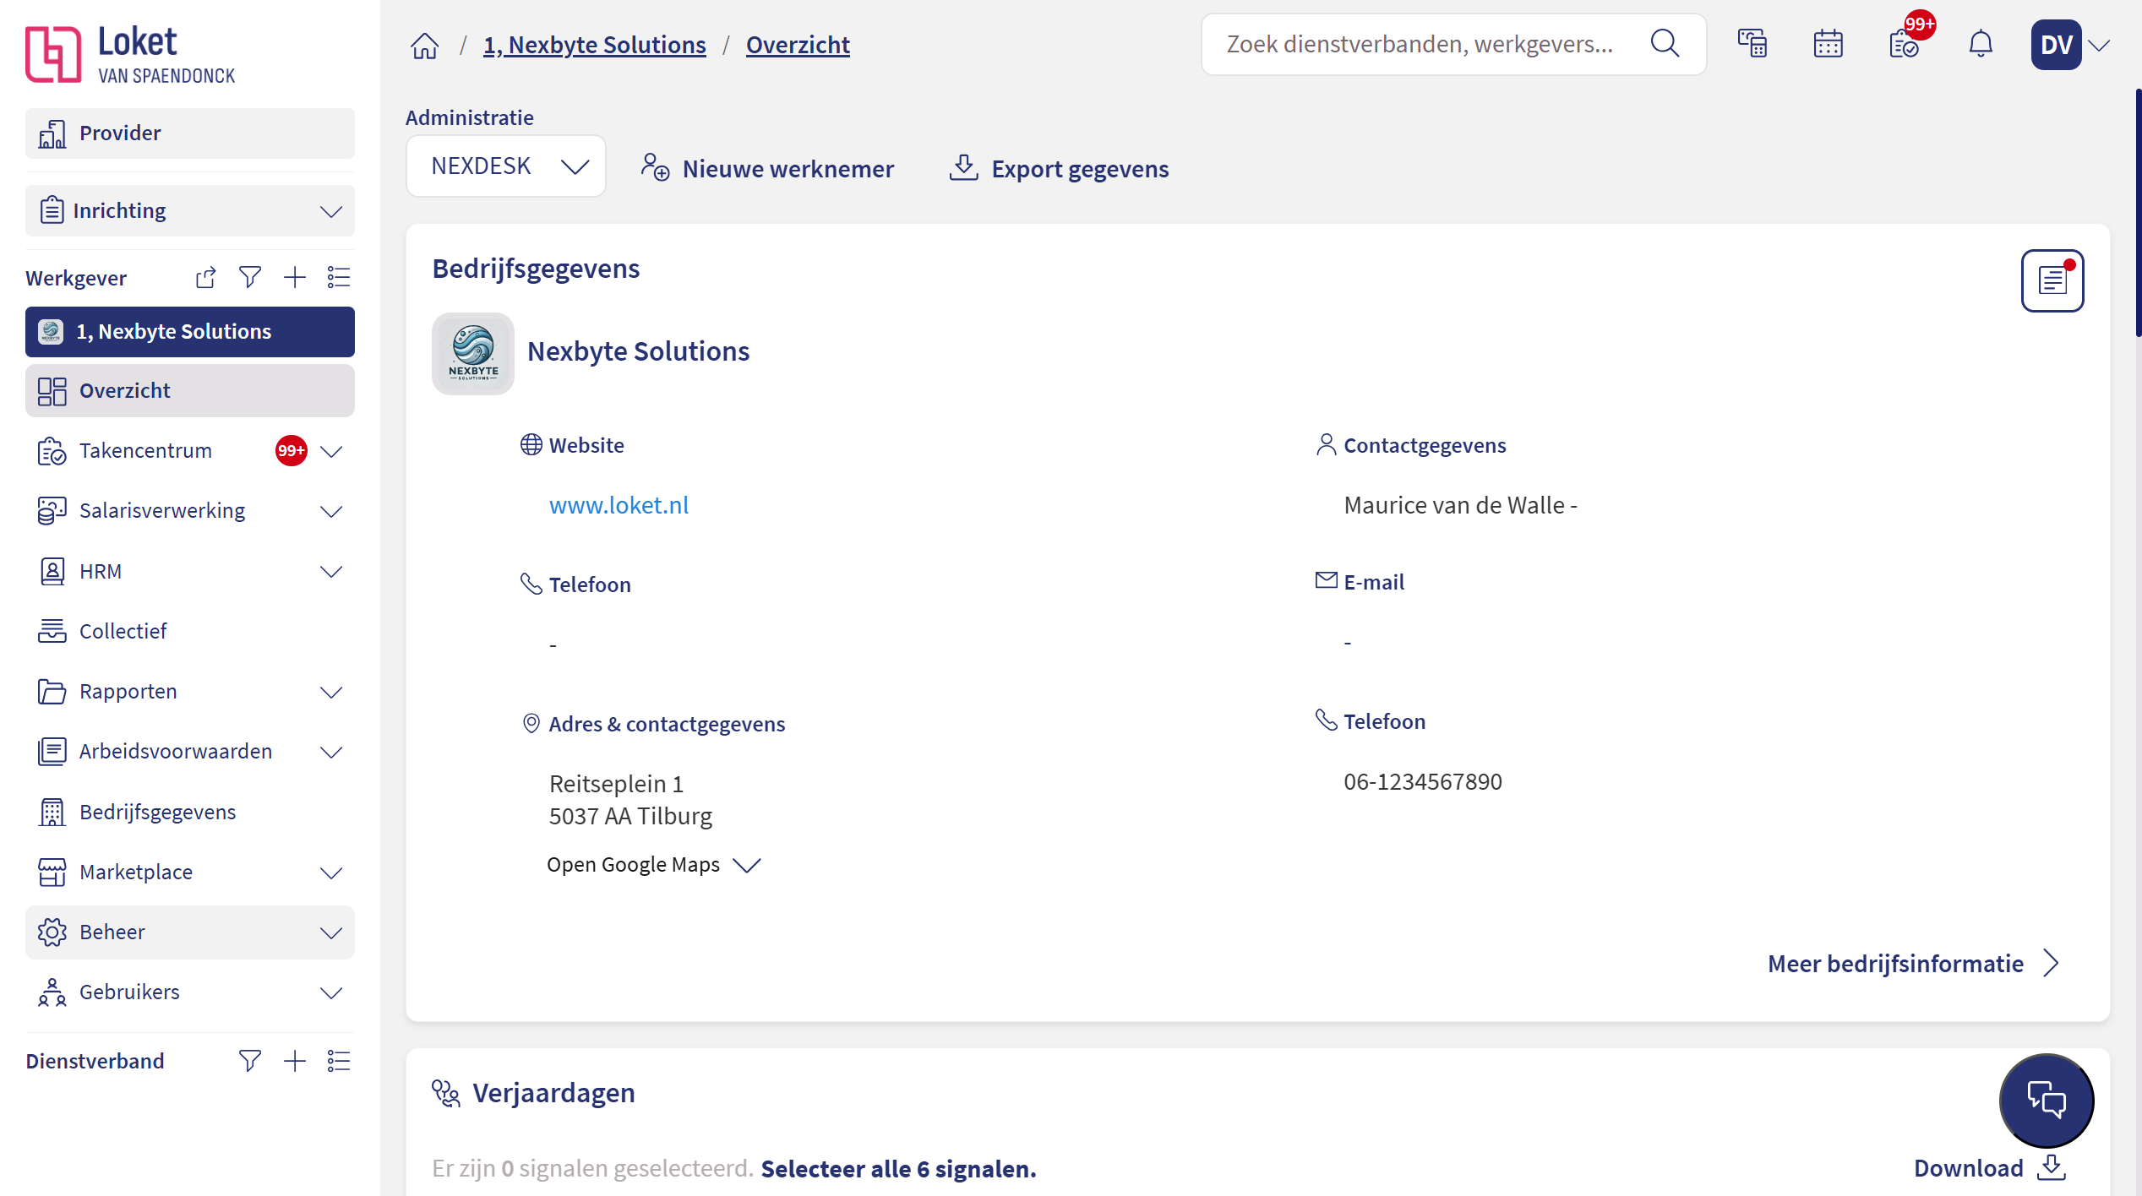Open the NEXDESK administratie dropdown

pyautogui.click(x=506, y=166)
